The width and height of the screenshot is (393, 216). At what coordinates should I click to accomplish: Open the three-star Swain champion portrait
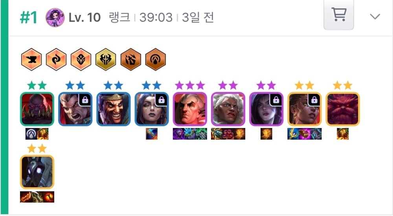point(190,109)
